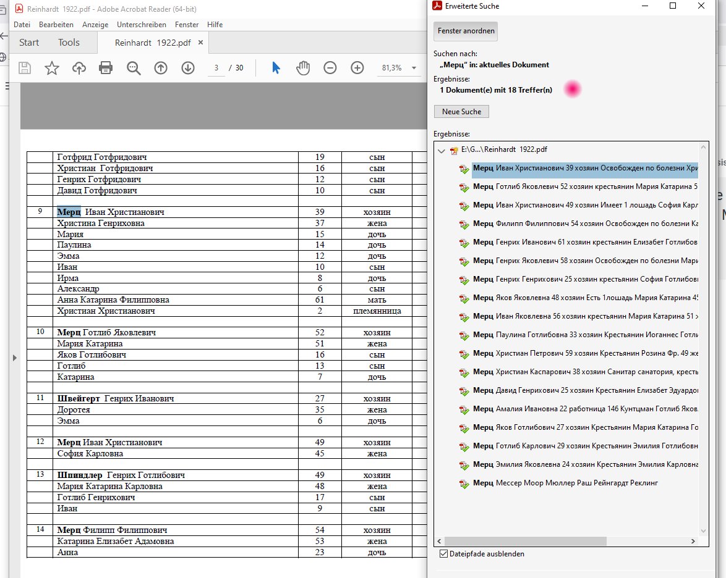Activate the arrow selection tool

pyautogui.click(x=276, y=68)
